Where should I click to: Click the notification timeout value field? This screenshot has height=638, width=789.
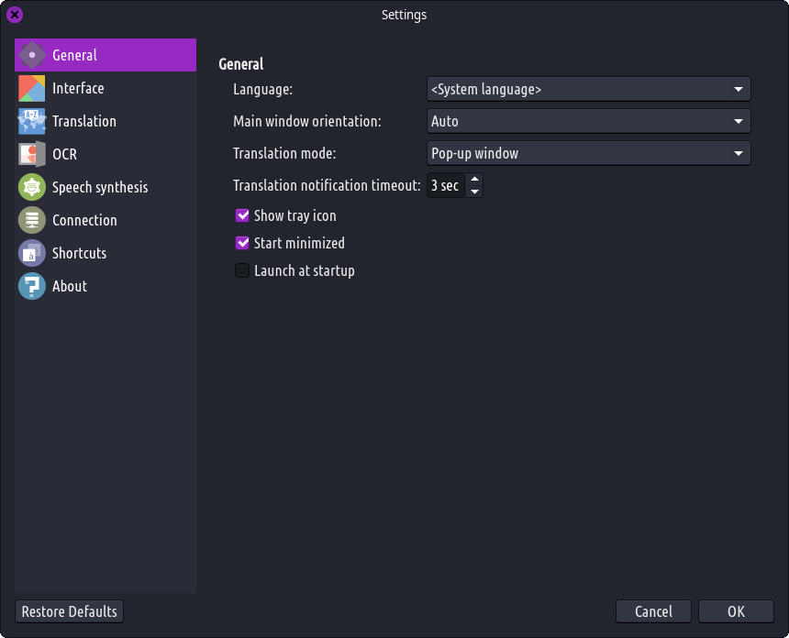[446, 186]
